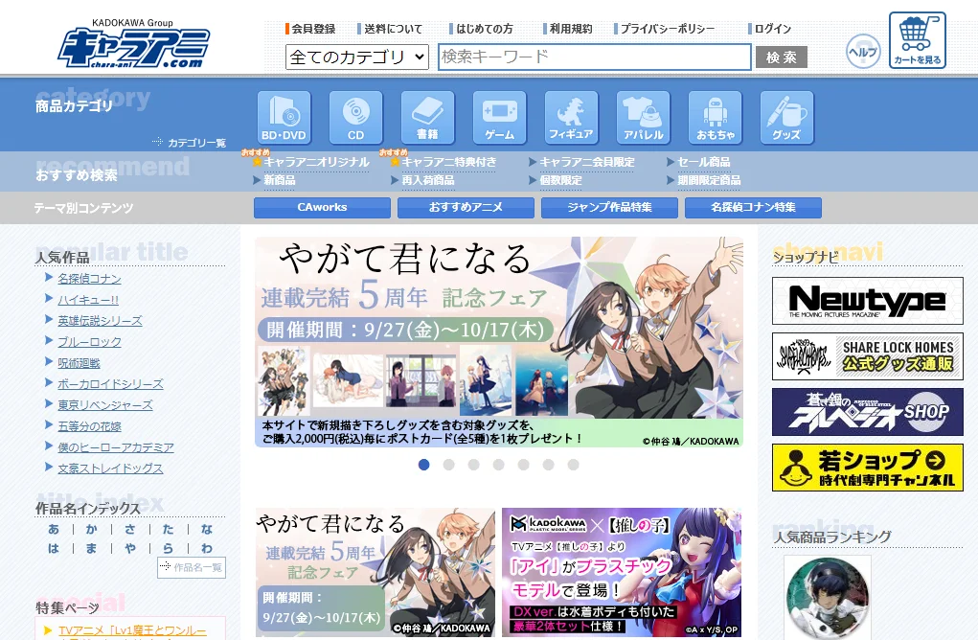The image size is (978, 640).
Task: Select the first carousel indicator dot
Action: [424, 465]
